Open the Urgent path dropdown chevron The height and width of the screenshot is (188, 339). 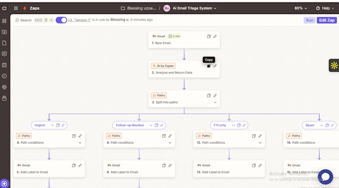click(x=52, y=125)
